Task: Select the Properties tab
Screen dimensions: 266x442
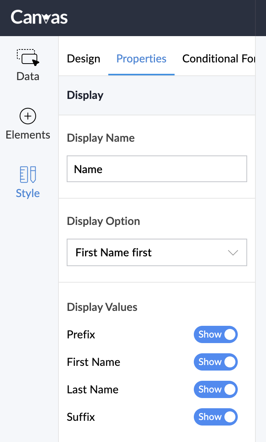Action: (x=141, y=59)
